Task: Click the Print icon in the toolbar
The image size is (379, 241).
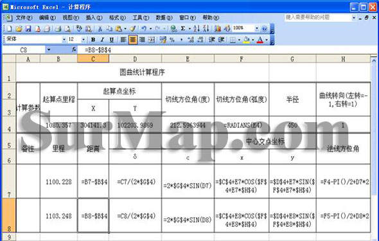Action: [x=58, y=28]
